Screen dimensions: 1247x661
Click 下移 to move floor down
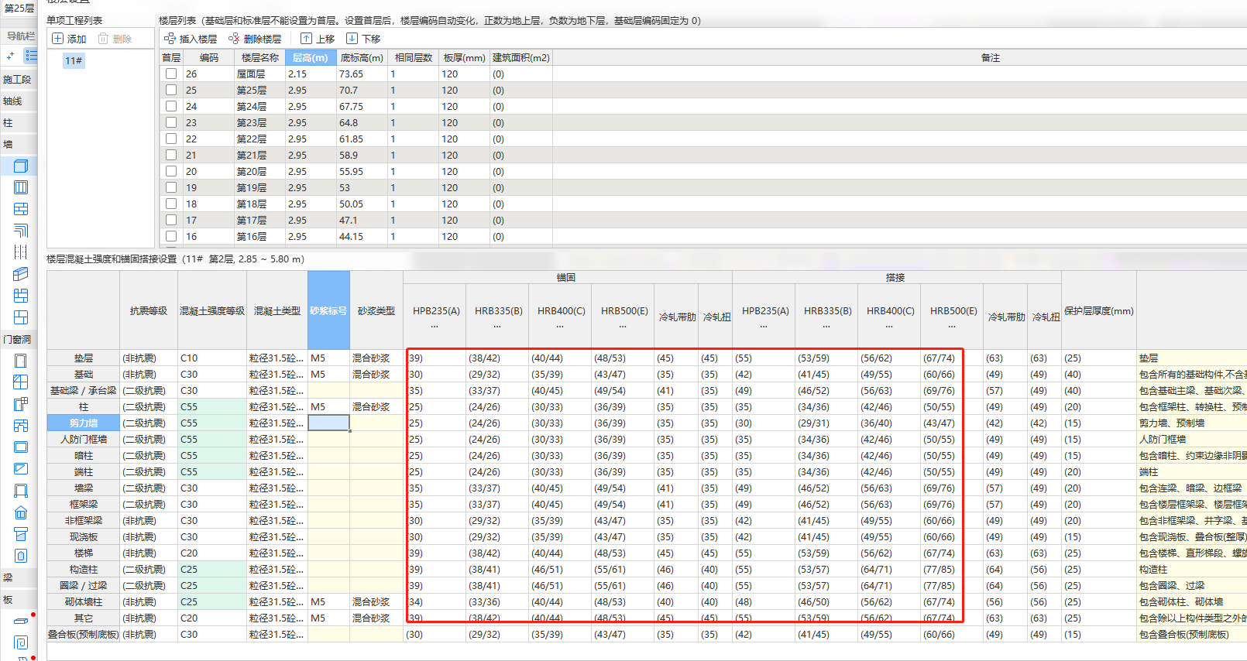point(363,39)
